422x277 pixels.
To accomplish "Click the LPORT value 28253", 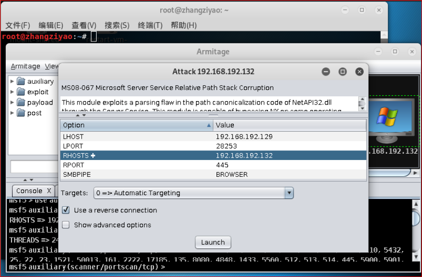I will pyautogui.click(x=226, y=146).
